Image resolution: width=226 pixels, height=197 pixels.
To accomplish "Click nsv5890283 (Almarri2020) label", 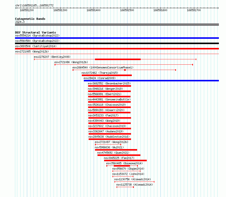I will click(x=106, y=110).
